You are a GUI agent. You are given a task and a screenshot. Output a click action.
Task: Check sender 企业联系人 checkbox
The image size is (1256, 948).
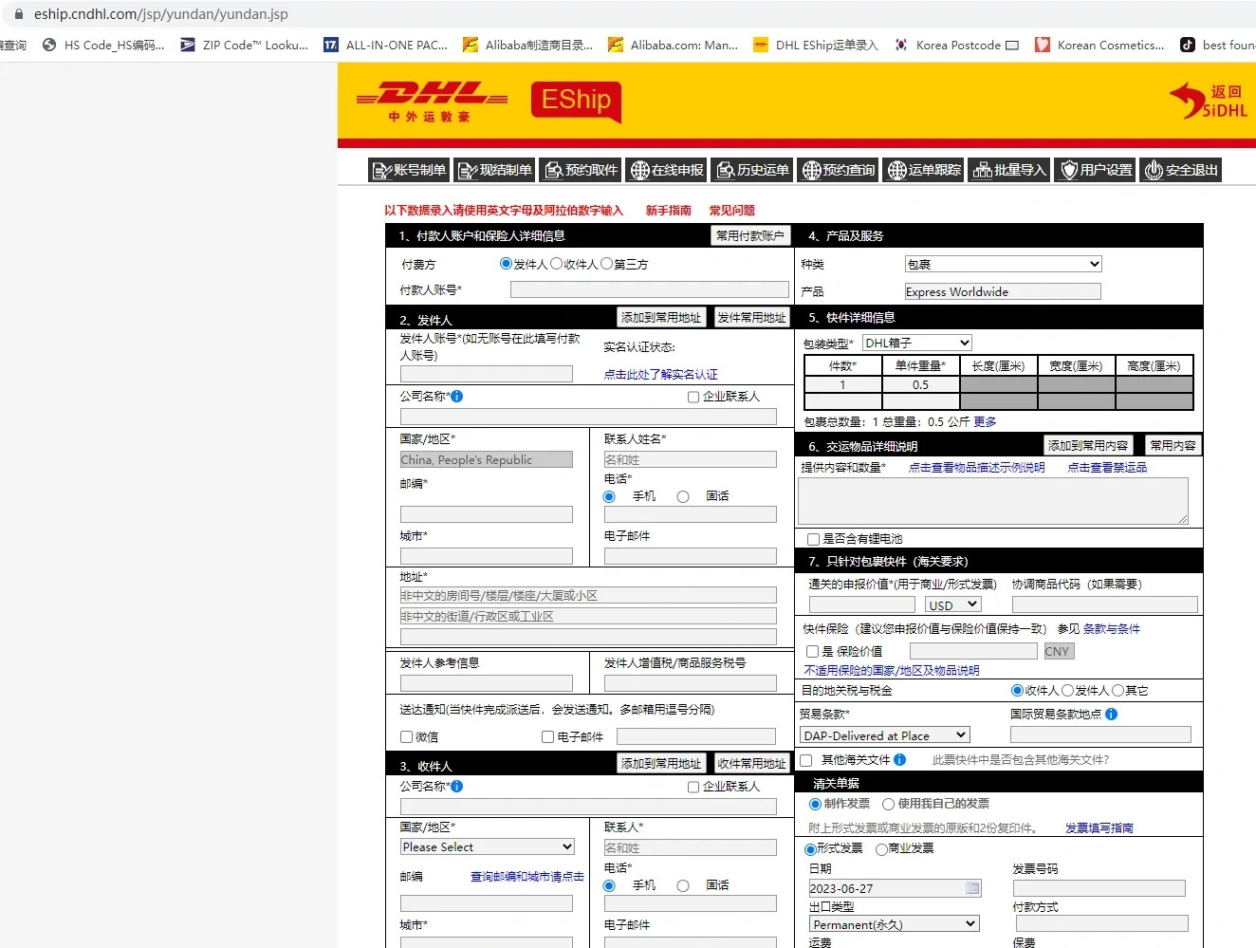tap(693, 397)
